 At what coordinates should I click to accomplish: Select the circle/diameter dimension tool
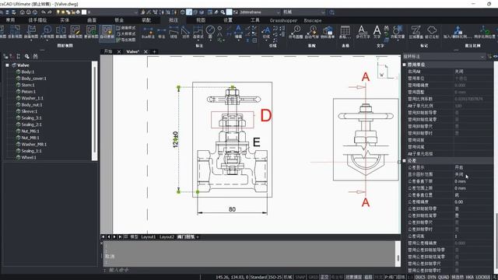click(x=210, y=32)
